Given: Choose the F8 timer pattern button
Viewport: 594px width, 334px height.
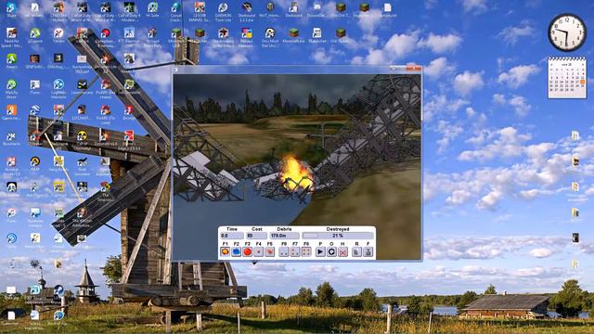Looking at the screenshot, I should pyautogui.click(x=306, y=251).
